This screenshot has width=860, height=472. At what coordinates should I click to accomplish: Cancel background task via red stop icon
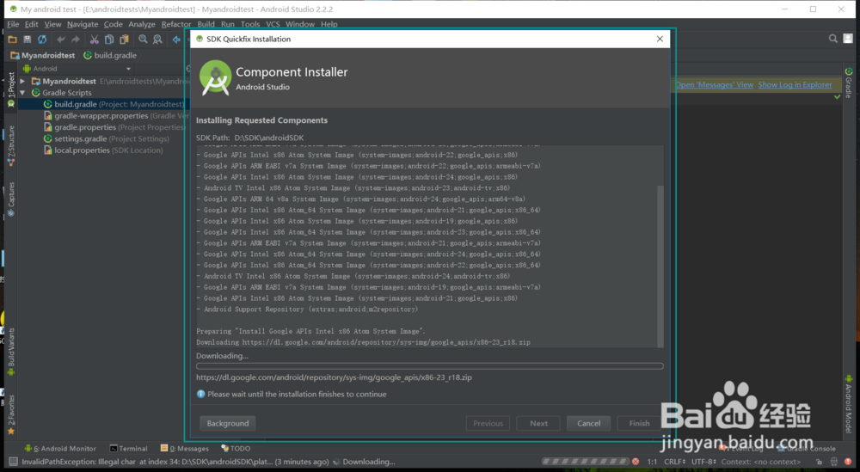636,462
